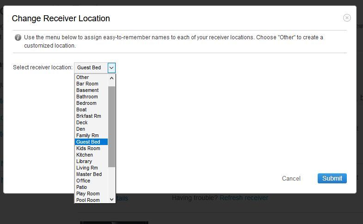Pick 'Basement' as receiver location
The width and height of the screenshot is (363, 224).
(87, 90)
